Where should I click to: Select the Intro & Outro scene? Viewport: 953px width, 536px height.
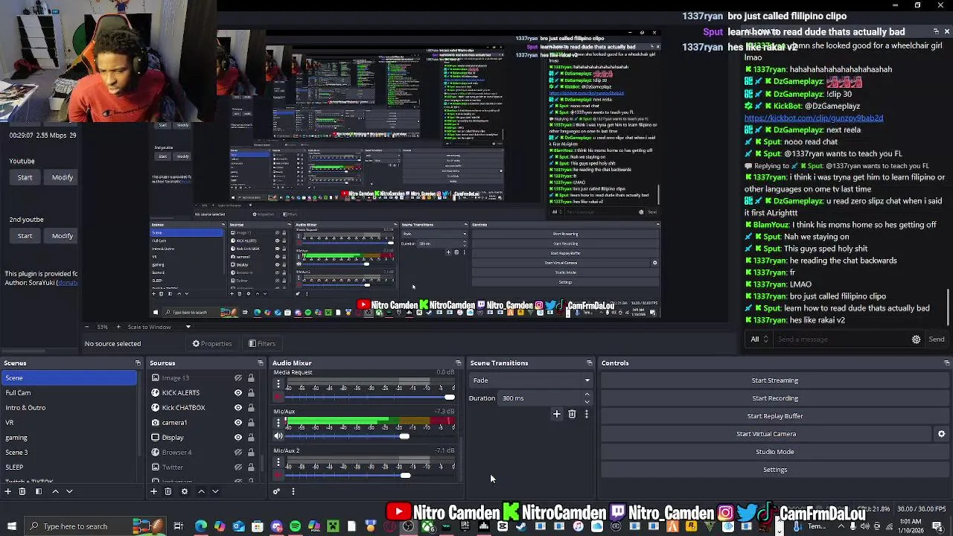coord(69,408)
